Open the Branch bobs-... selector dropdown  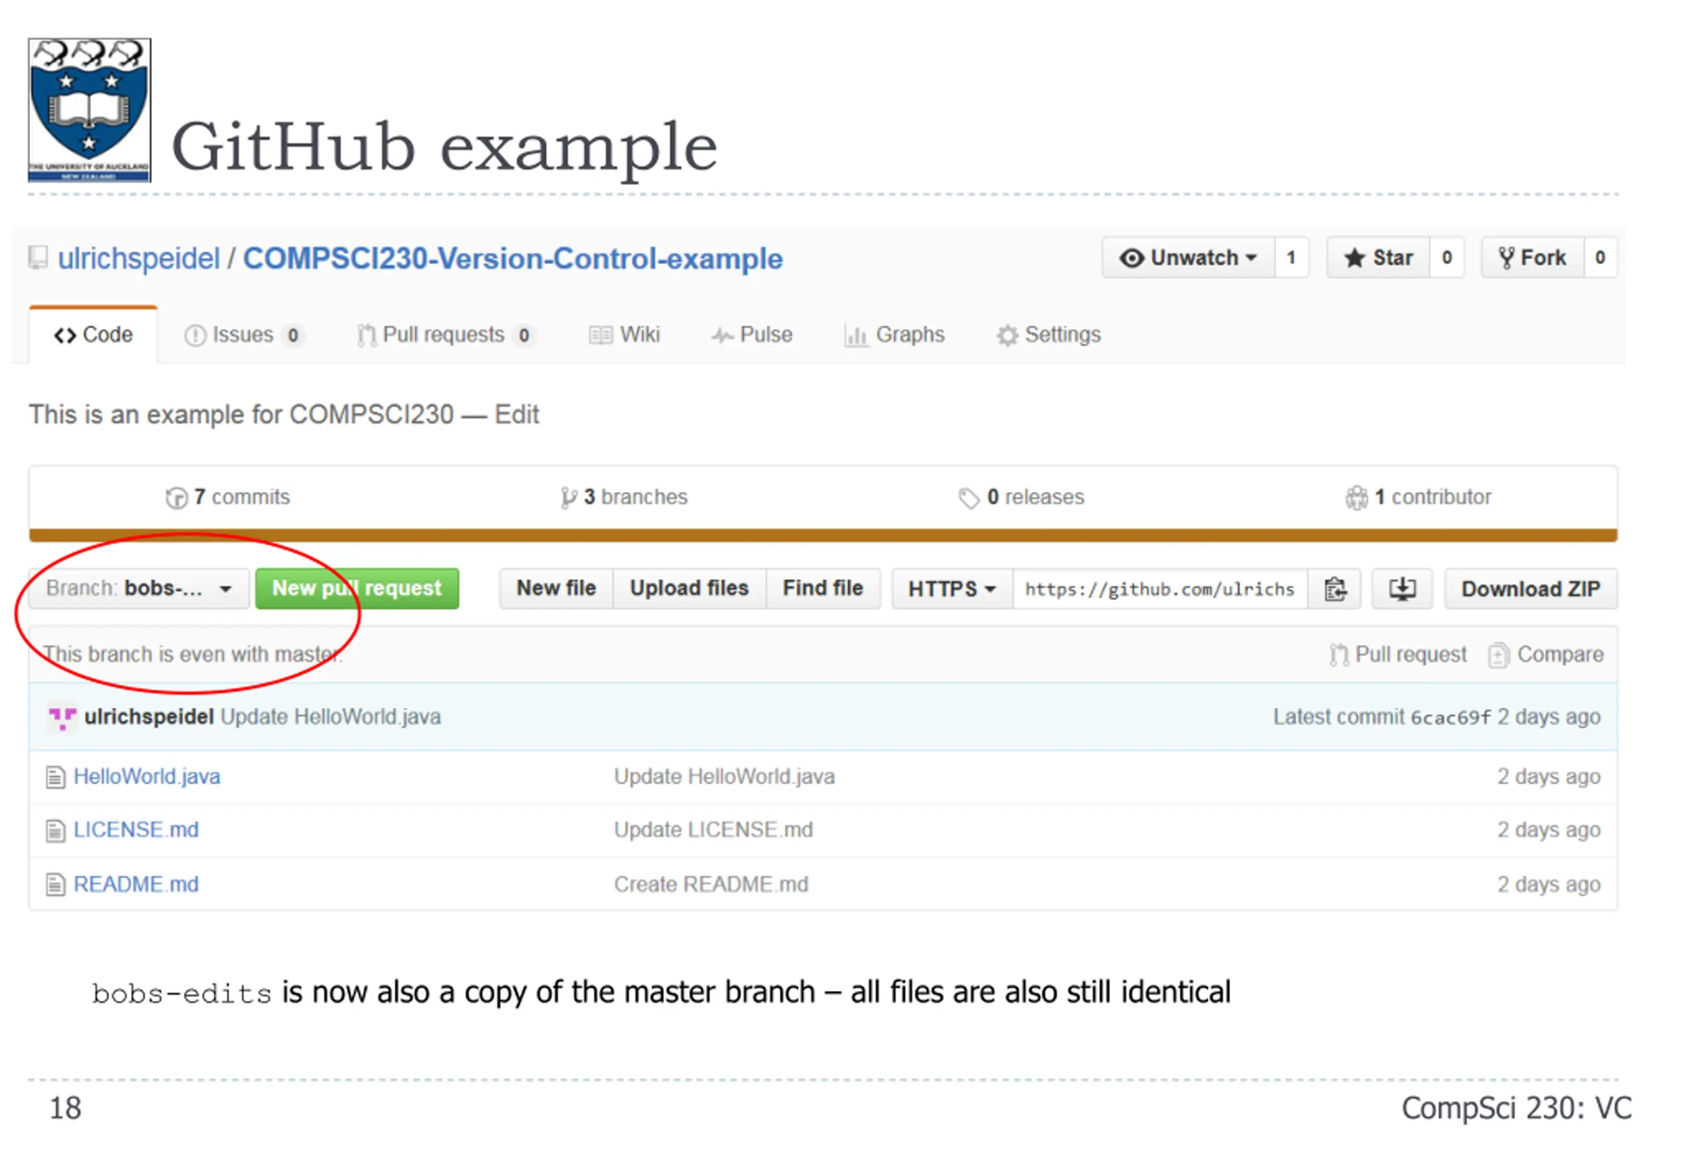click(139, 588)
